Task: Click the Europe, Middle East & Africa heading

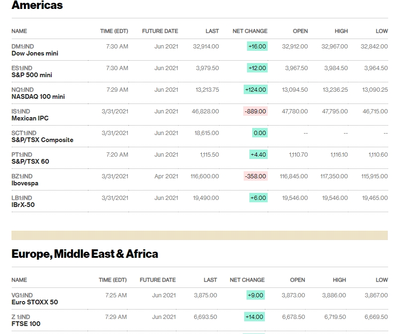Action: click(x=85, y=254)
